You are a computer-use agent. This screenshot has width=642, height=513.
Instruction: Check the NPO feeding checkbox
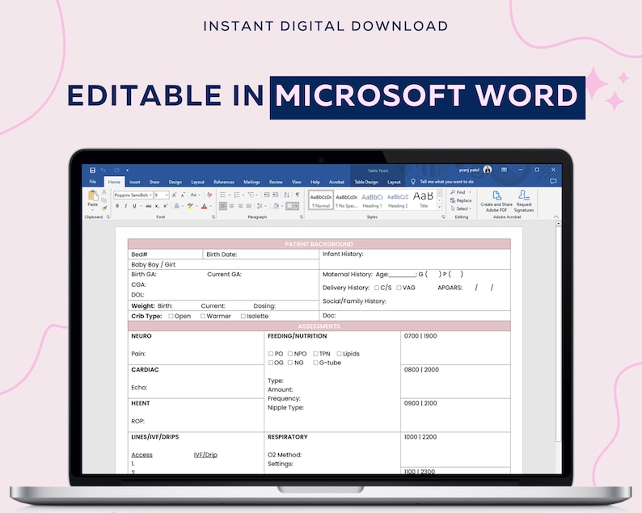click(290, 354)
